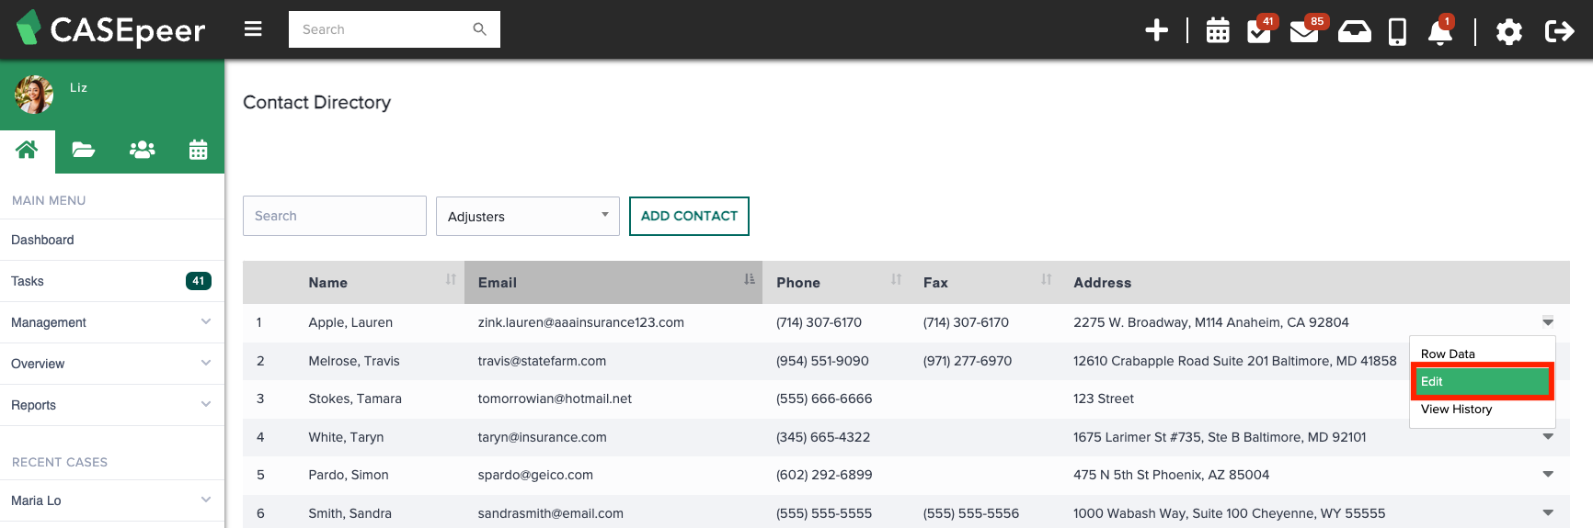Viewport: 1593px width, 528px height.
Task: Click the ADD CONTACT button
Action: pyautogui.click(x=689, y=216)
